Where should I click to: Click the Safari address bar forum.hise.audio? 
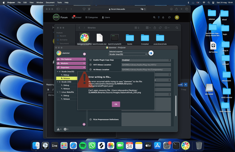(x=117, y=9)
